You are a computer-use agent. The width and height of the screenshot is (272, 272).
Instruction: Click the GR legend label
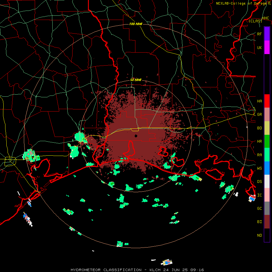tap(259, 115)
